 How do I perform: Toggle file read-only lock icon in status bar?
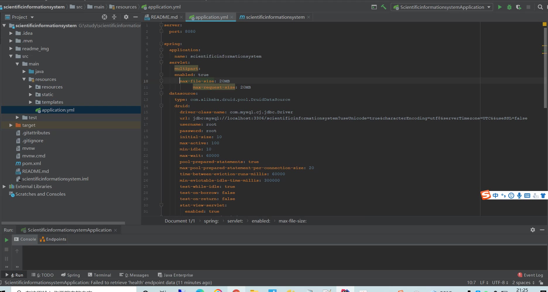(541, 282)
